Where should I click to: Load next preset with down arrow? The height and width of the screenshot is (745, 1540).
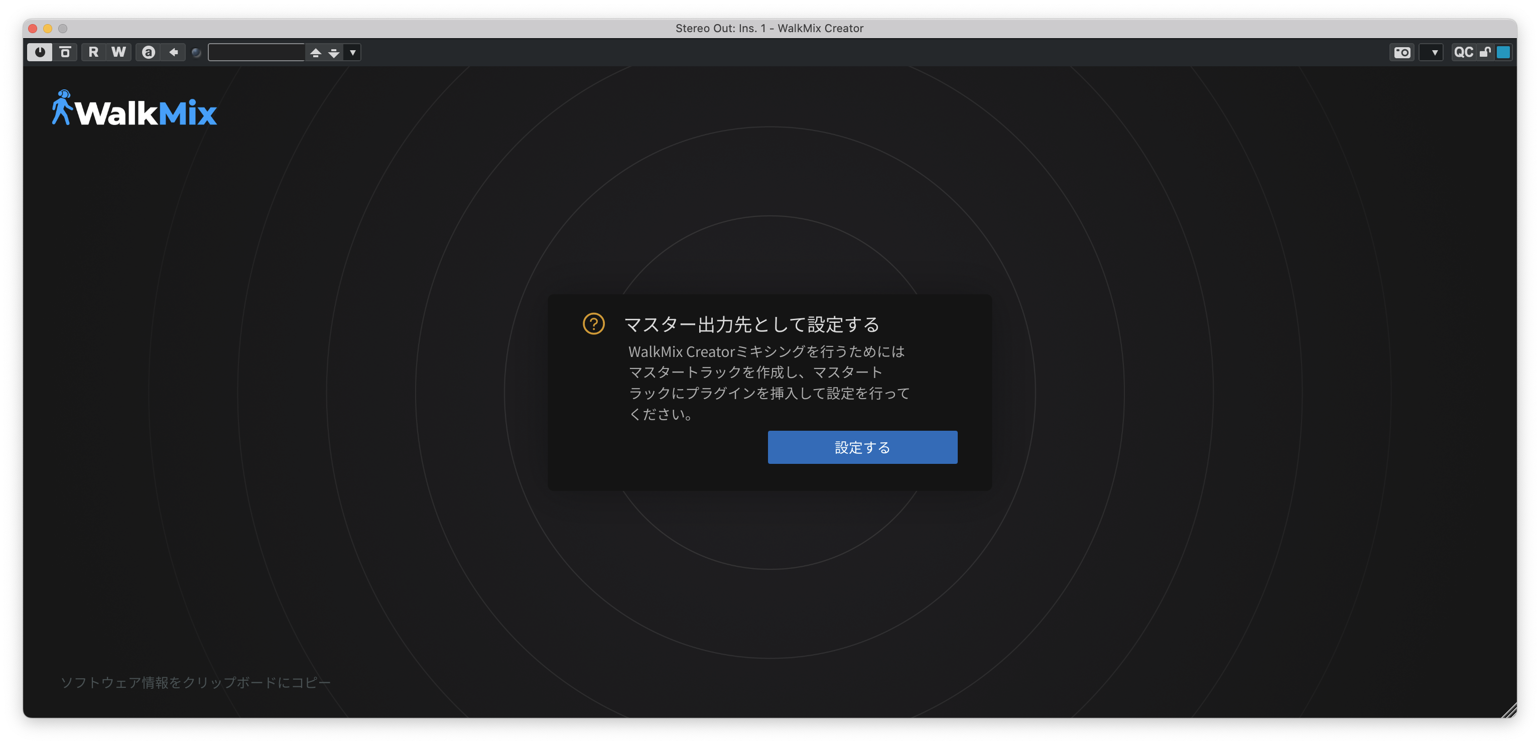tap(334, 53)
